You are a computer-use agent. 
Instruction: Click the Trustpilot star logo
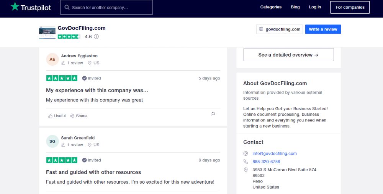point(15,6)
